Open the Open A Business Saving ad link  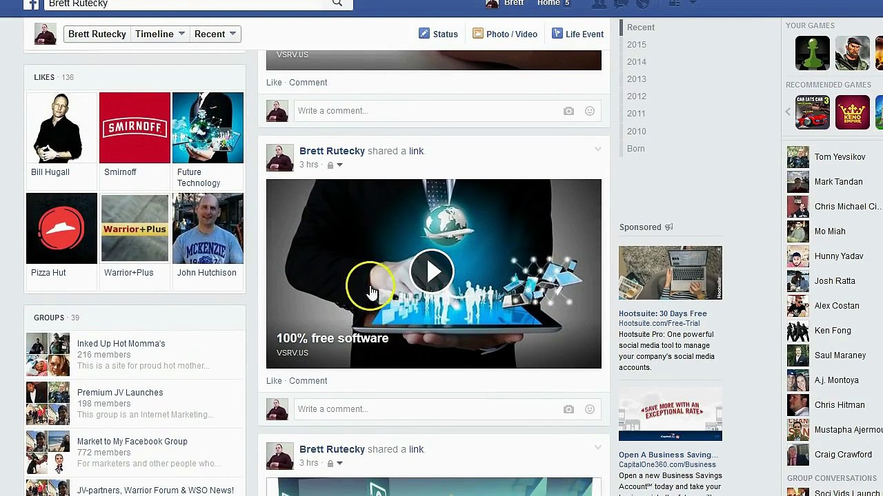coord(668,455)
